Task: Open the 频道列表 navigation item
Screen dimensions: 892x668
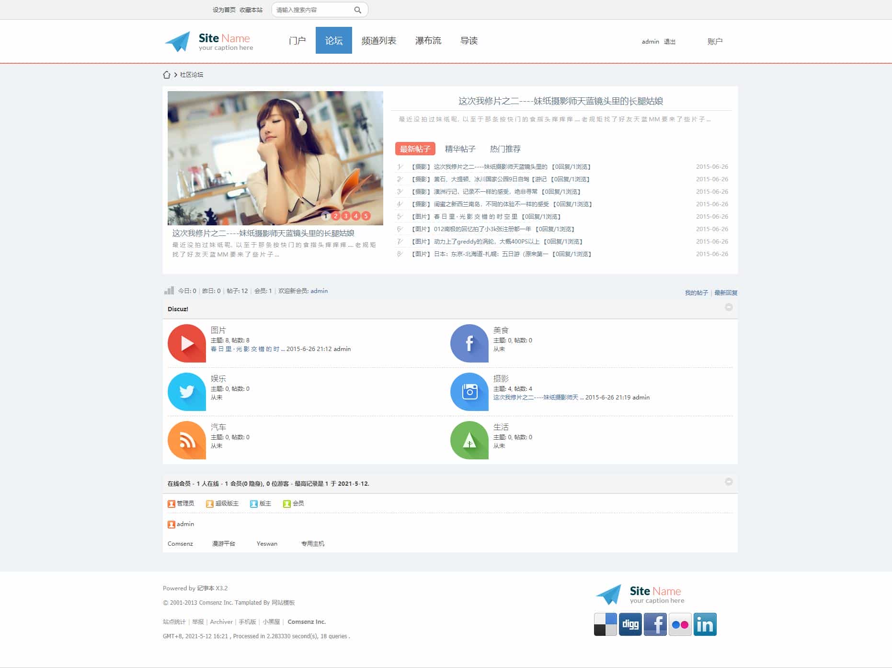Action: click(x=379, y=41)
